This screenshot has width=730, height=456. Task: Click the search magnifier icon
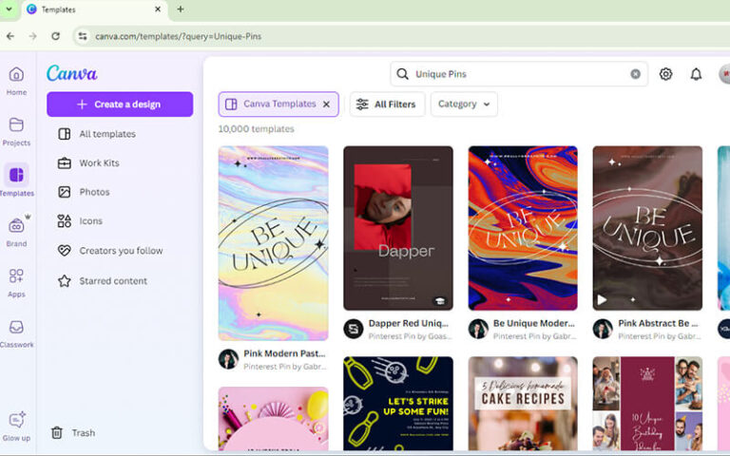(x=402, y=74)
